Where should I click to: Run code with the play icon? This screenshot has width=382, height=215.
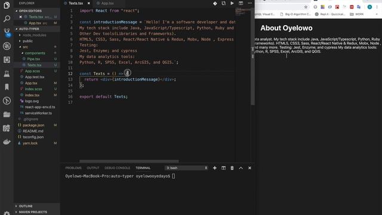pos(232,4)
